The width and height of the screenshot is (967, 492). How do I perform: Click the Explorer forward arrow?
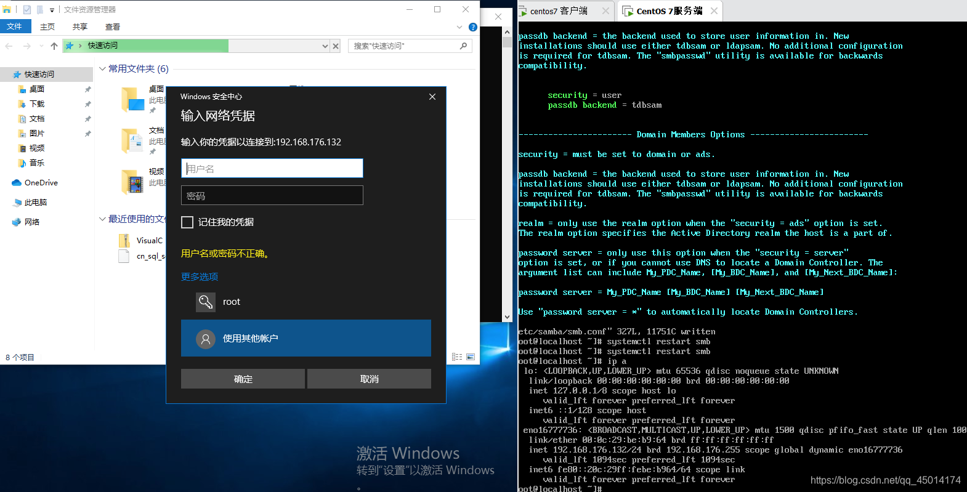pyautogui.click(x=26, y=46)
